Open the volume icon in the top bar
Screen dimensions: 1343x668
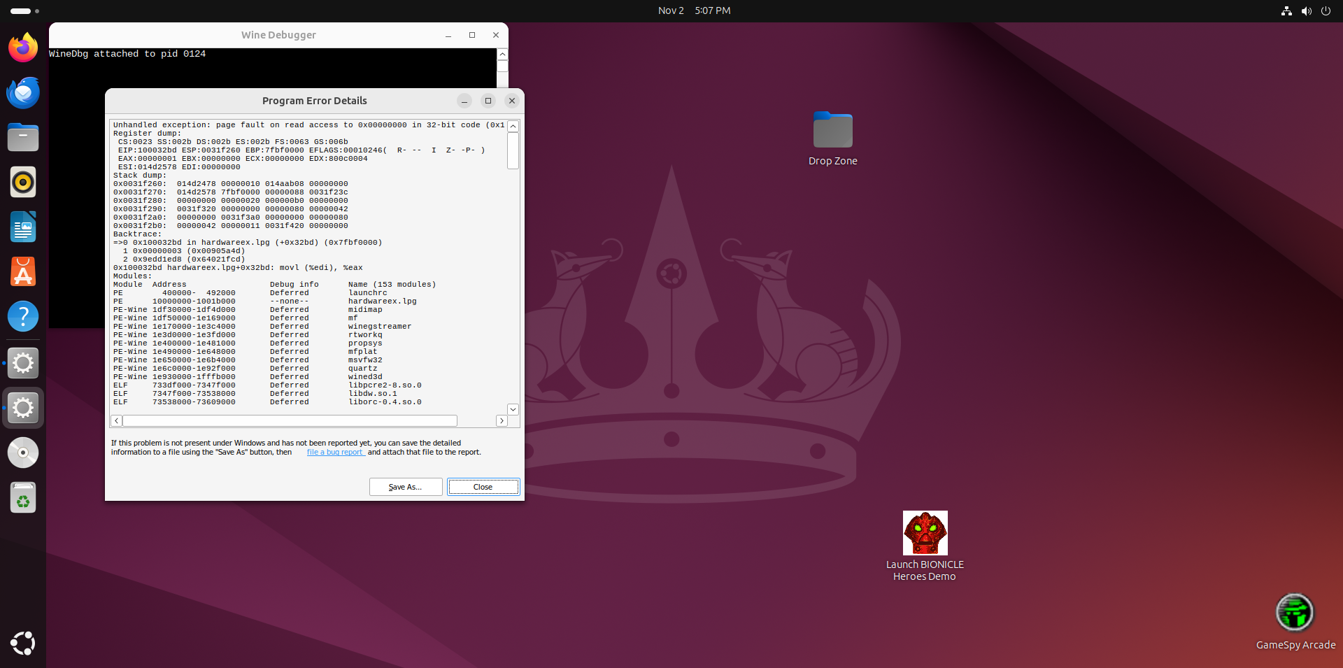pyautogui.click(x=1306, y=11)
